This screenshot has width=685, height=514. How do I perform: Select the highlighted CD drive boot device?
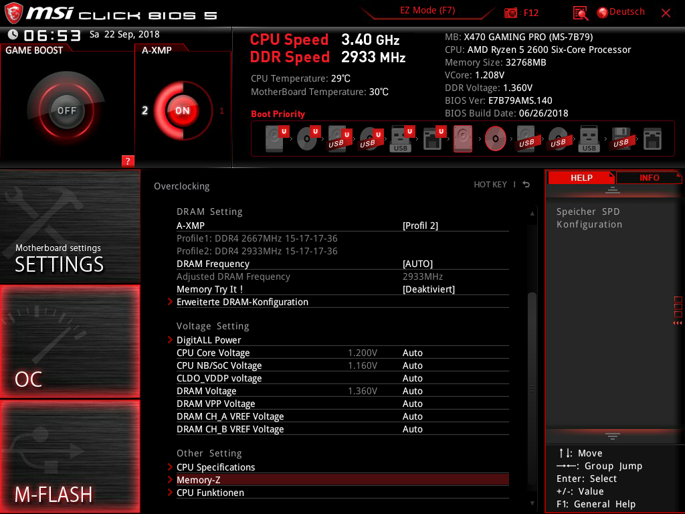tap(495, 139)
